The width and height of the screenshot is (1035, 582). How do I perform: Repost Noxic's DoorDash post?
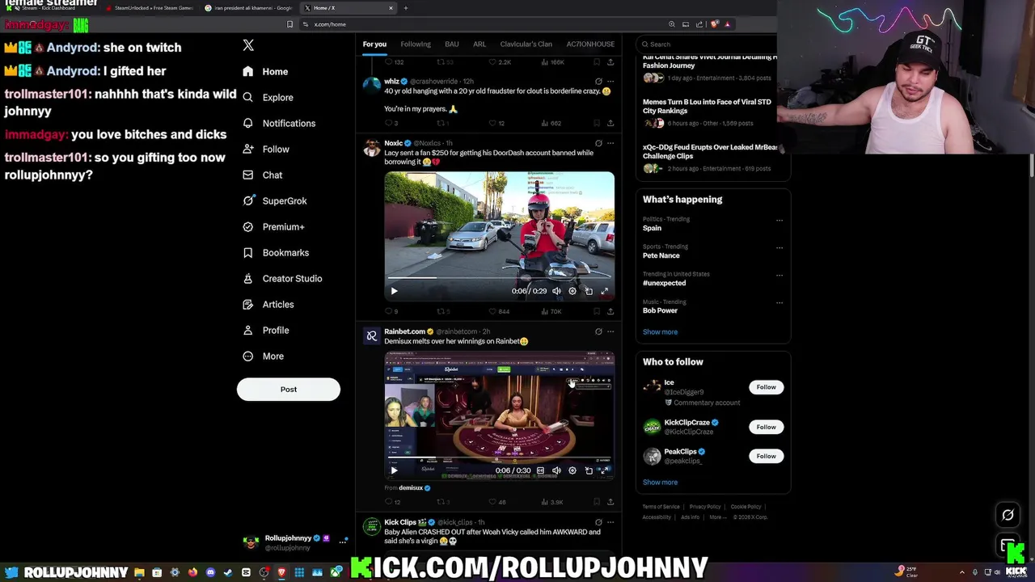coord(441,311)
